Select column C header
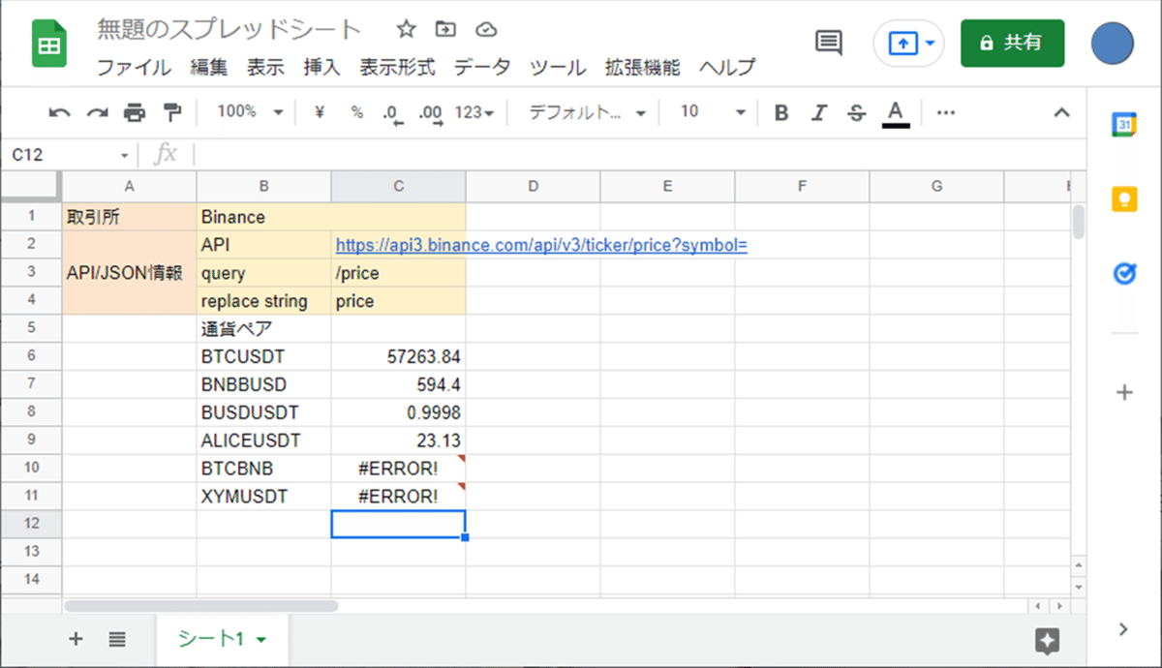The width and height of the screenshot is (1162, 668). click(398, 187)
